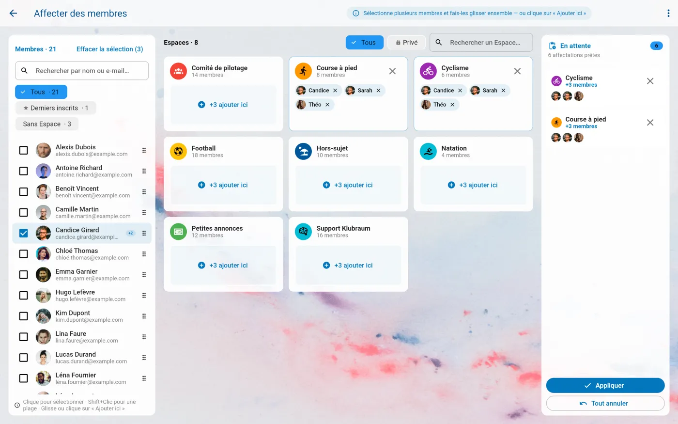Click the Hors-sujet space icon

pos(303,152)
